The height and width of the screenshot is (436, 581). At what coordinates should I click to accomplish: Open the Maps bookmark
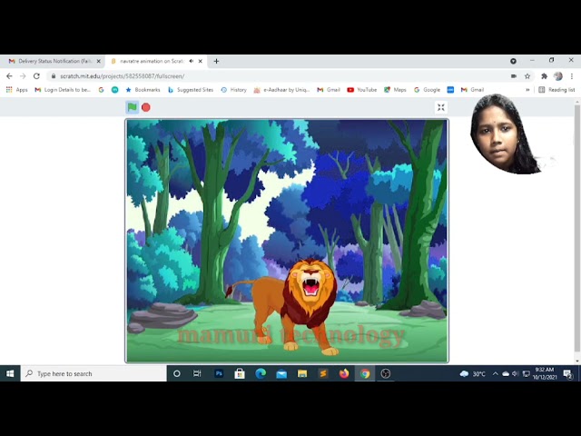pos(395,90)
